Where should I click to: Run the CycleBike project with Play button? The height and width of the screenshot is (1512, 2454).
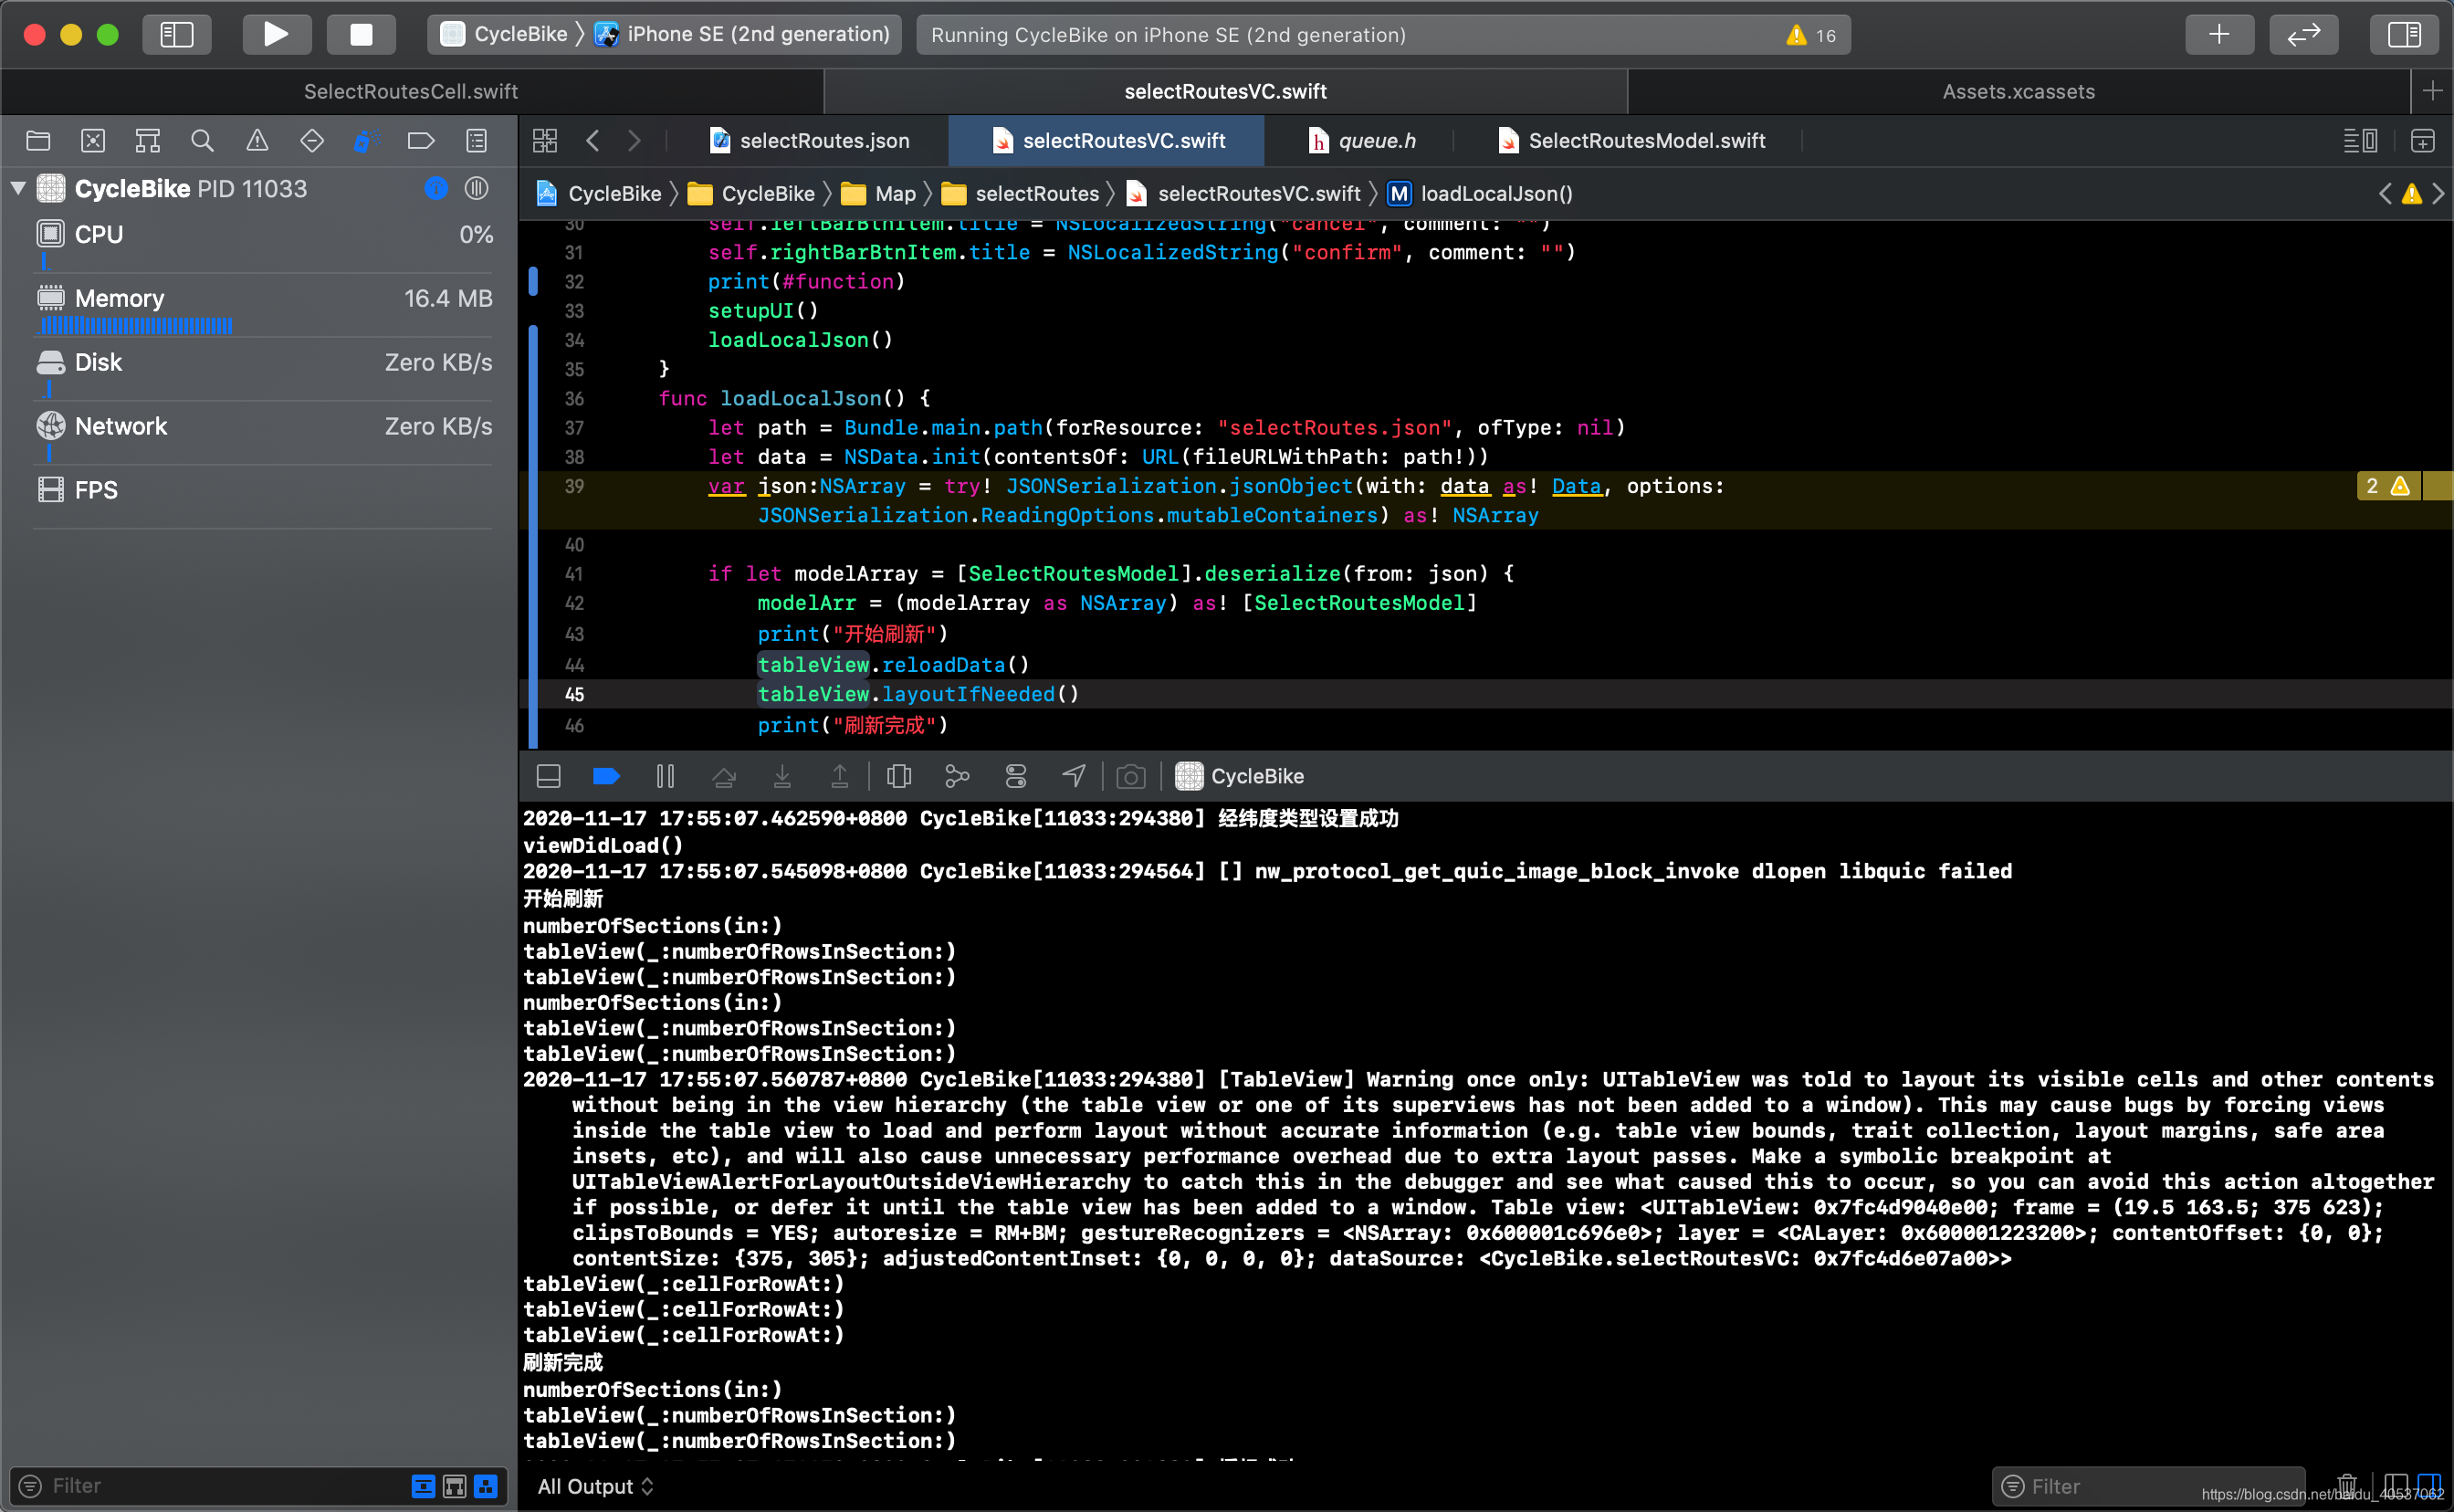[276, 34]
